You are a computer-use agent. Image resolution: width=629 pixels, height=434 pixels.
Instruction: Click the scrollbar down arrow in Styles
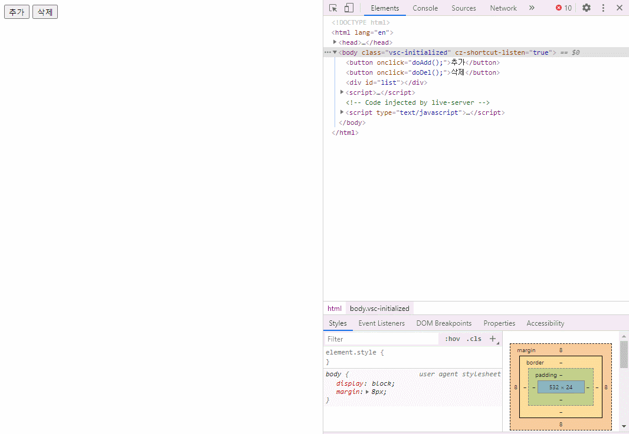tap(624, 426)
